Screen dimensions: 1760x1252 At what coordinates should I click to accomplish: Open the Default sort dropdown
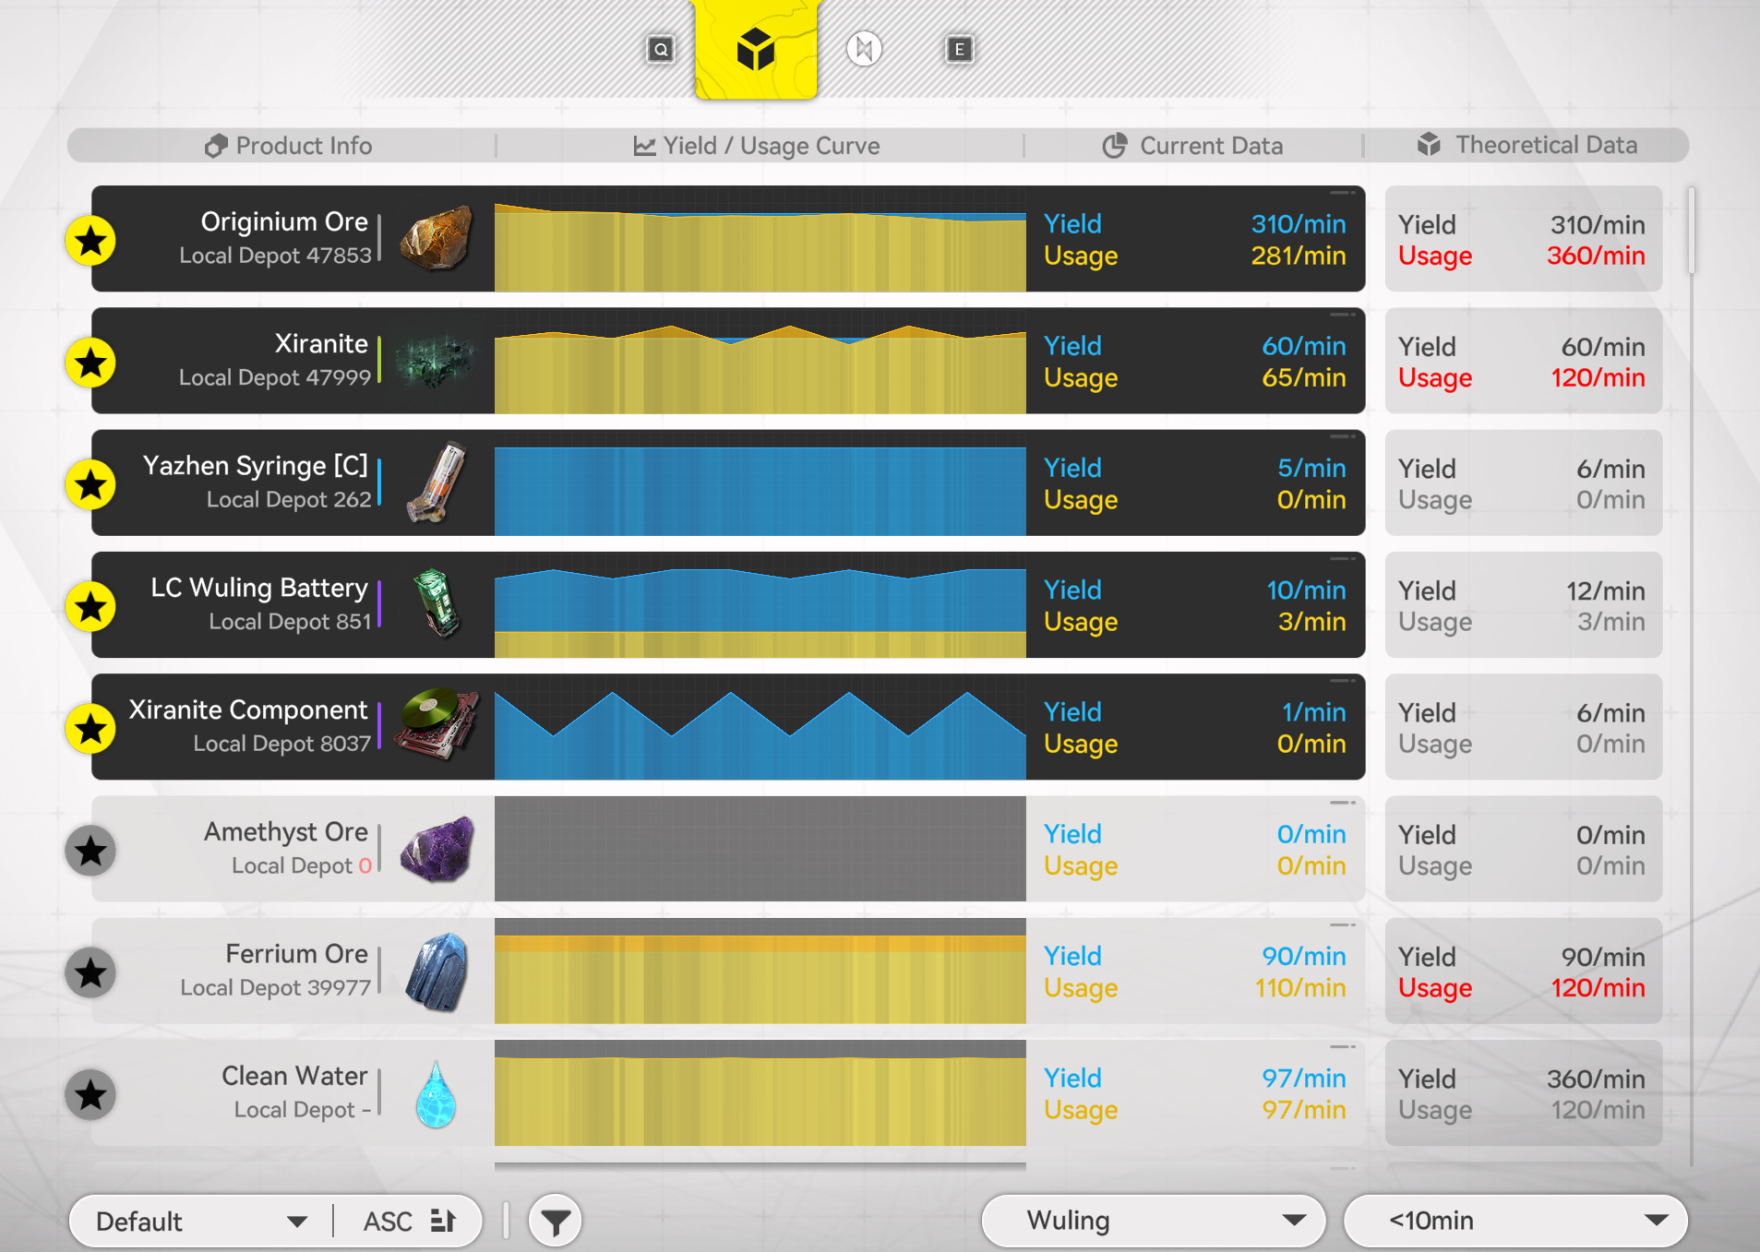coord(201,1222)
